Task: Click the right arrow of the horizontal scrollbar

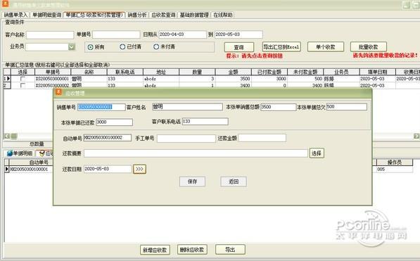Action: click(416, 136)
